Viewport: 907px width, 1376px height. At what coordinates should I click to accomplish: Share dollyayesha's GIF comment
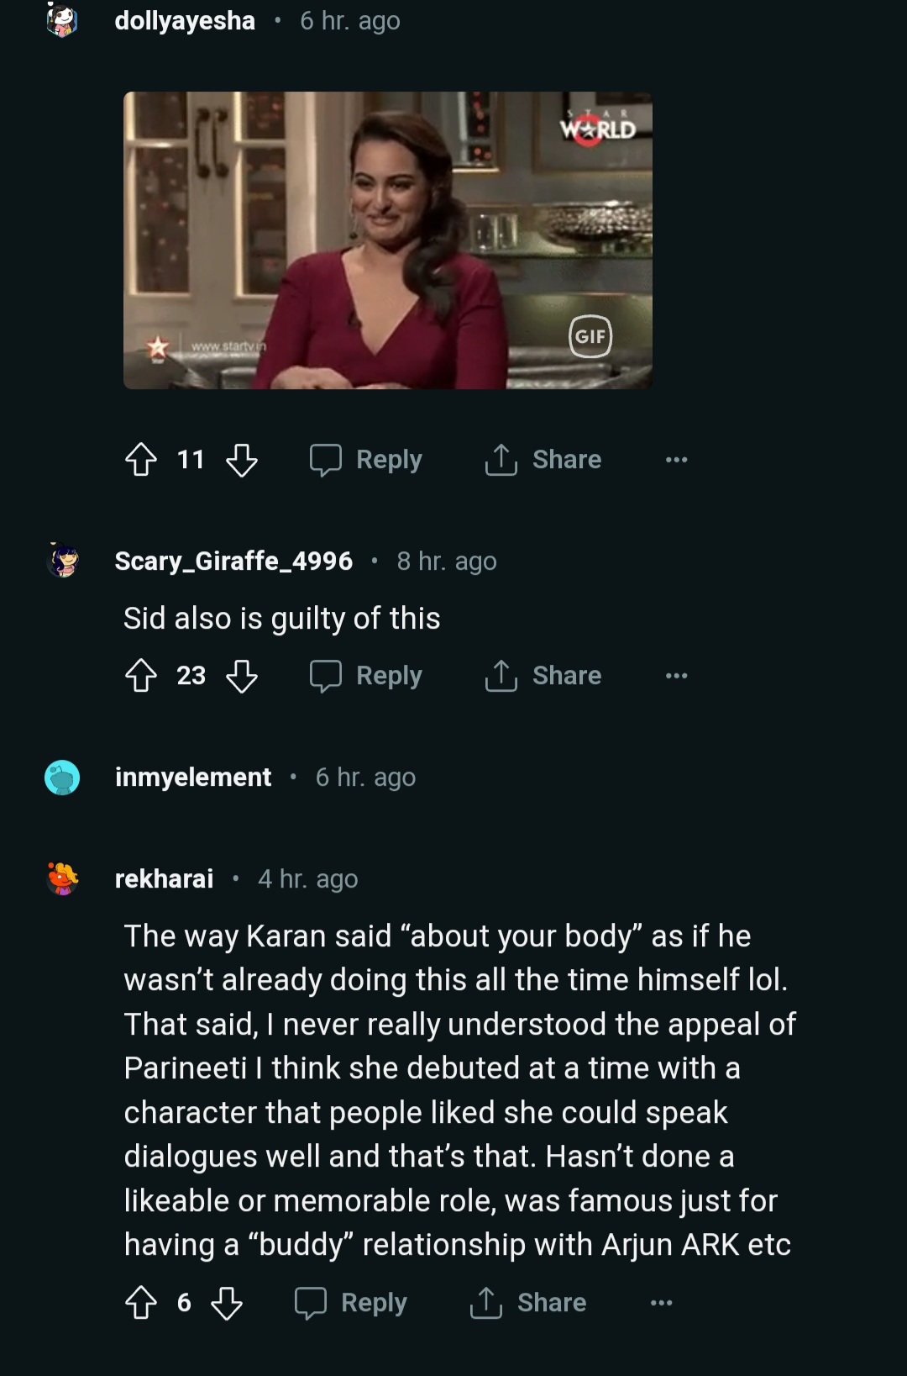pyautogui.click(x=543, y=460)
